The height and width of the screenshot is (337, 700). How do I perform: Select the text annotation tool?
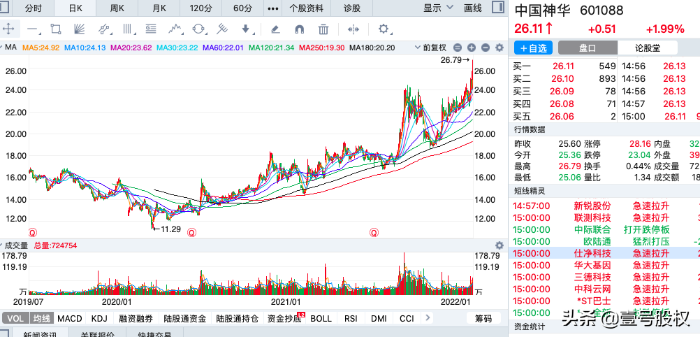tap(151, 29)
